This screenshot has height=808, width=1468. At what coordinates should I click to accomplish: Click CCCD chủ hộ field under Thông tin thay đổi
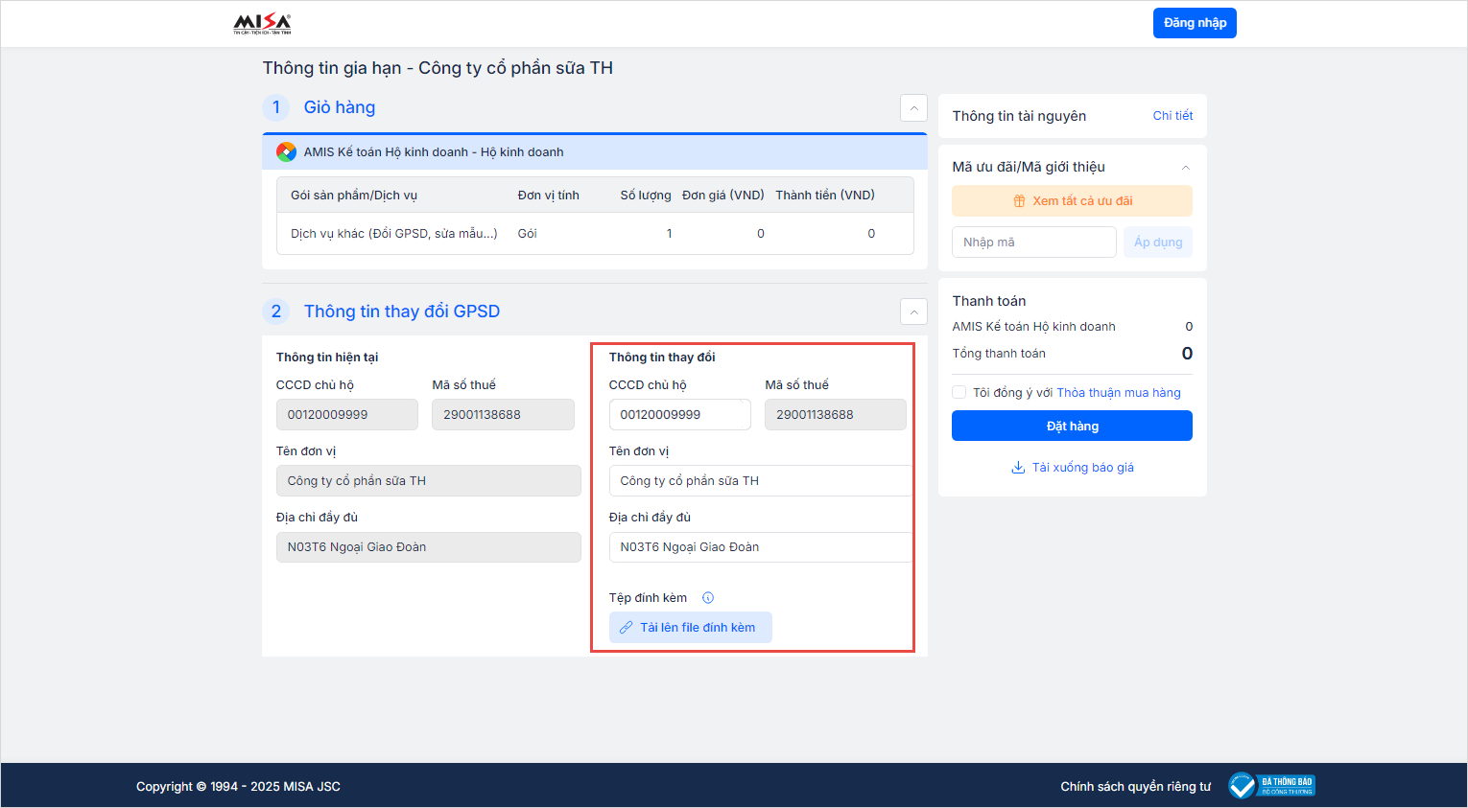tap(679, 415)
